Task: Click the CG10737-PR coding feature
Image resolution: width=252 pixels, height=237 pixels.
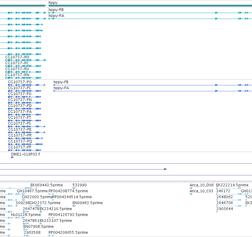Action: 20,135
